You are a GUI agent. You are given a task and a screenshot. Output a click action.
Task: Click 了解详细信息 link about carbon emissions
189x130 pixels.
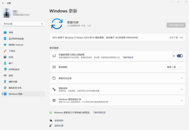tap(99, 112)
